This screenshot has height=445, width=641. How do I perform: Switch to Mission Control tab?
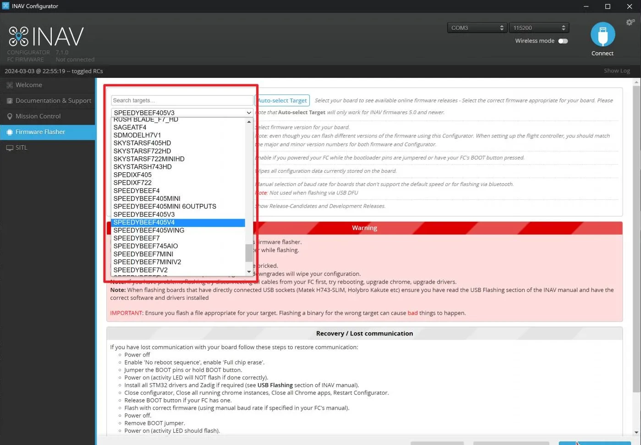click(48, 116)
